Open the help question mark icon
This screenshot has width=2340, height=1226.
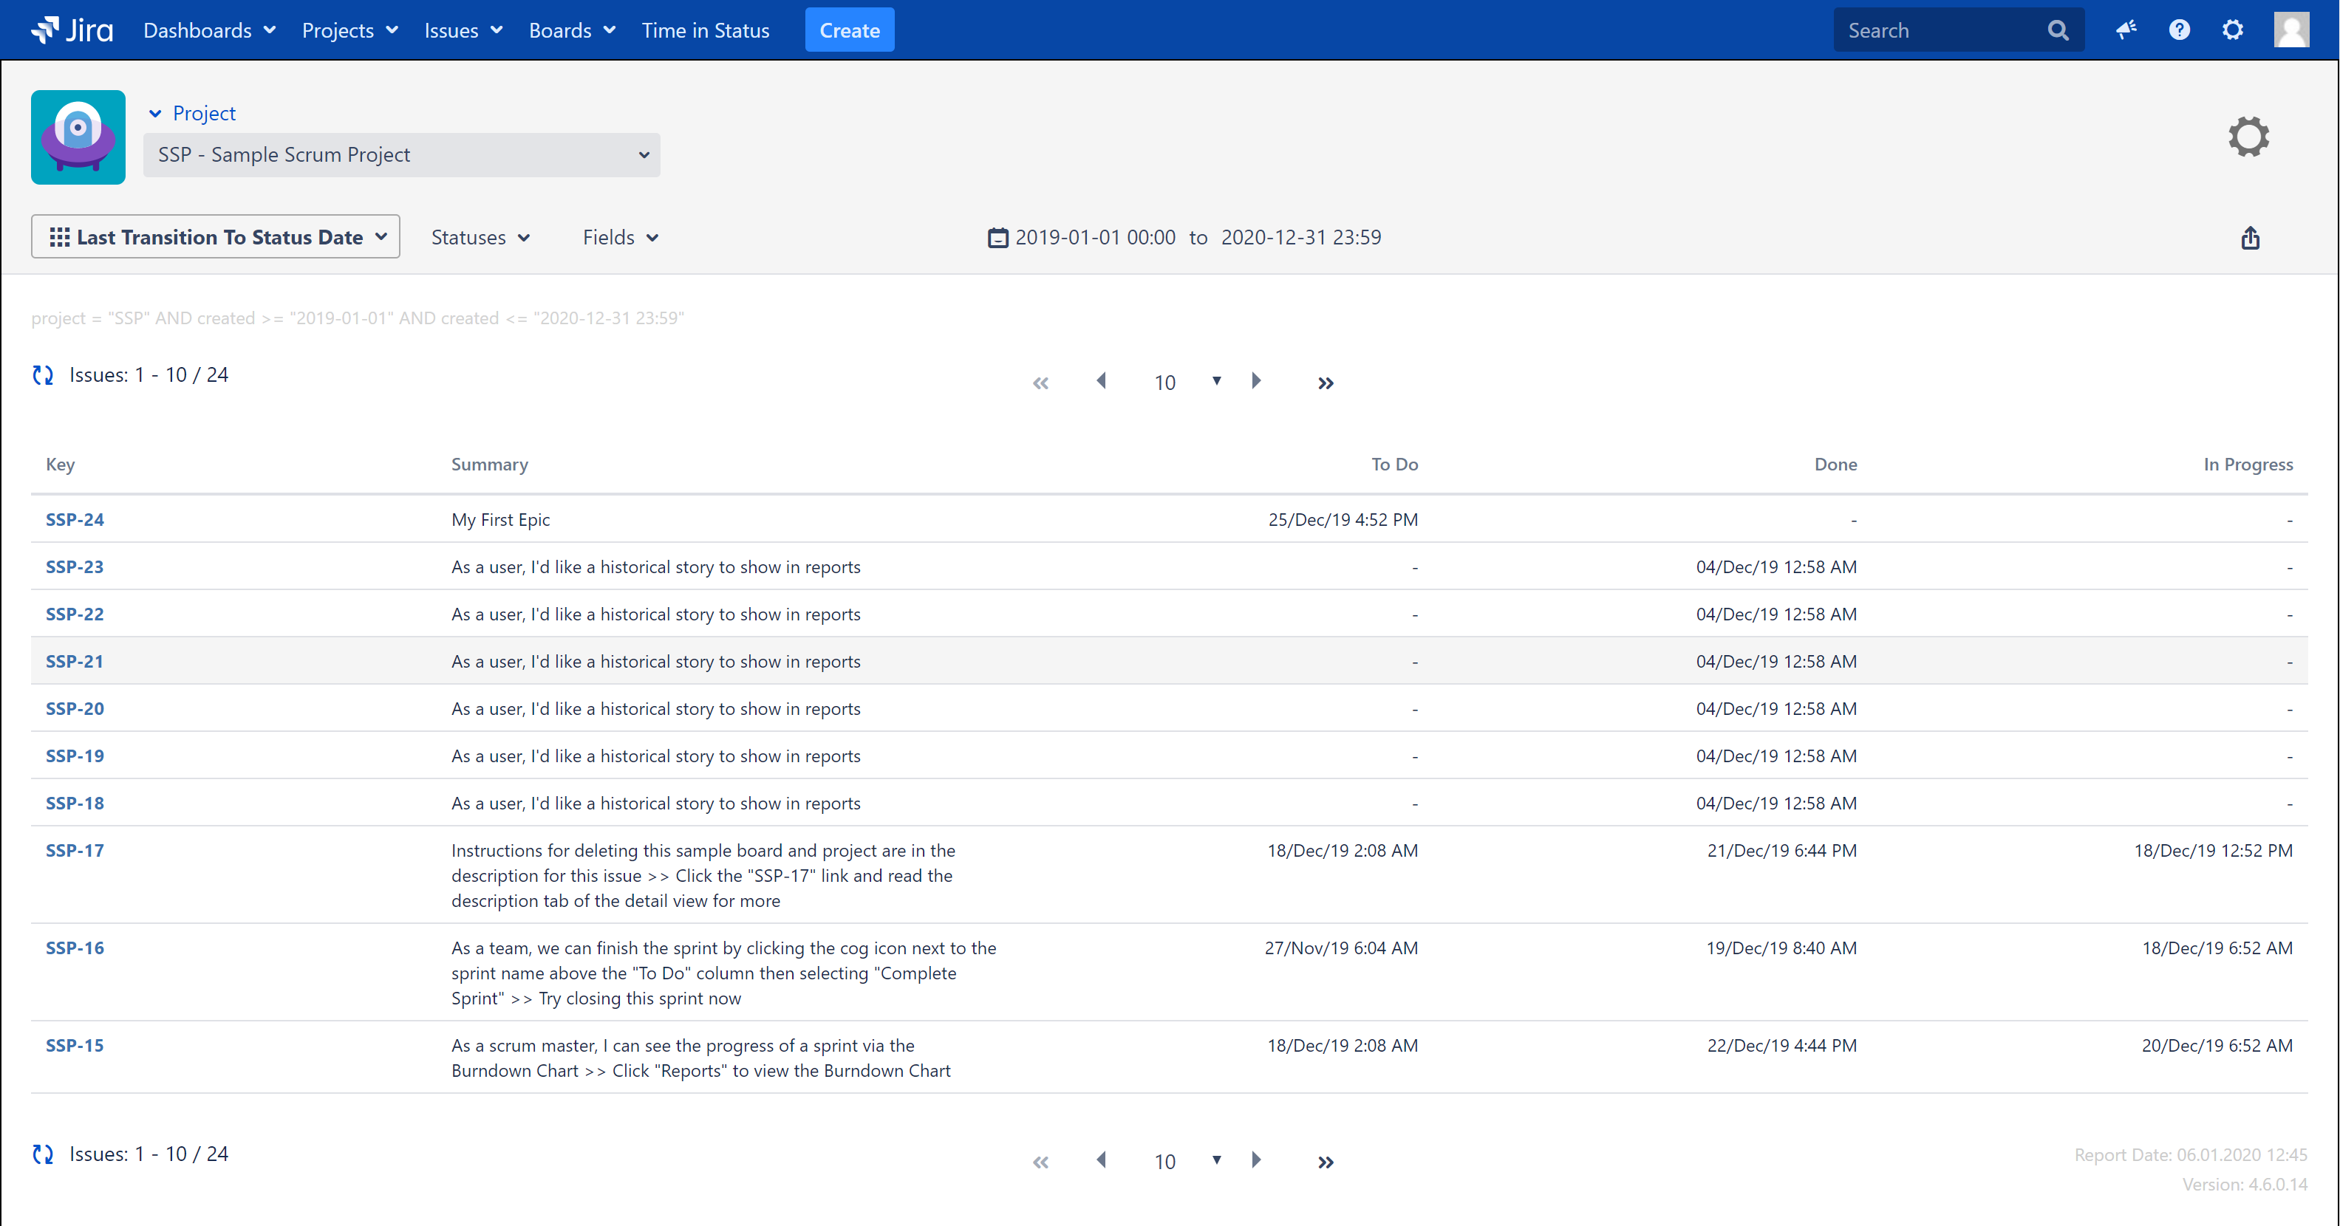click(2179, 30)
